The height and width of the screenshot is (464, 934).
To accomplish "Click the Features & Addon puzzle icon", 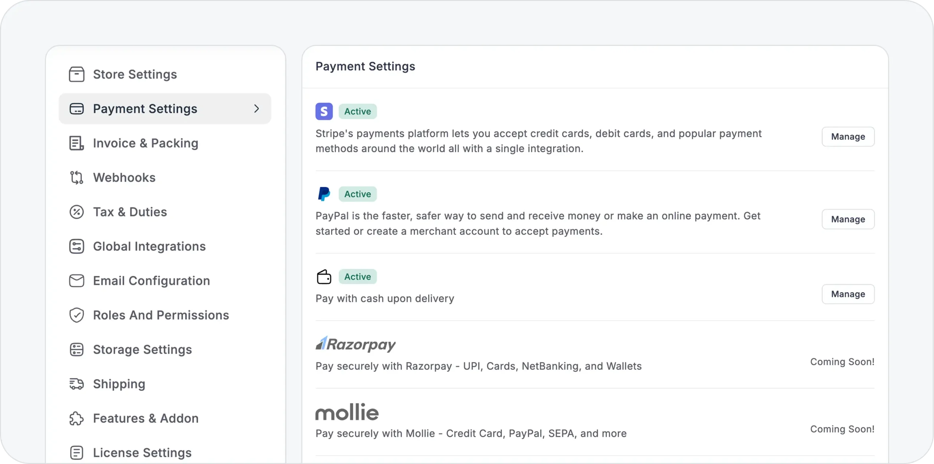I will click(77, 418).
